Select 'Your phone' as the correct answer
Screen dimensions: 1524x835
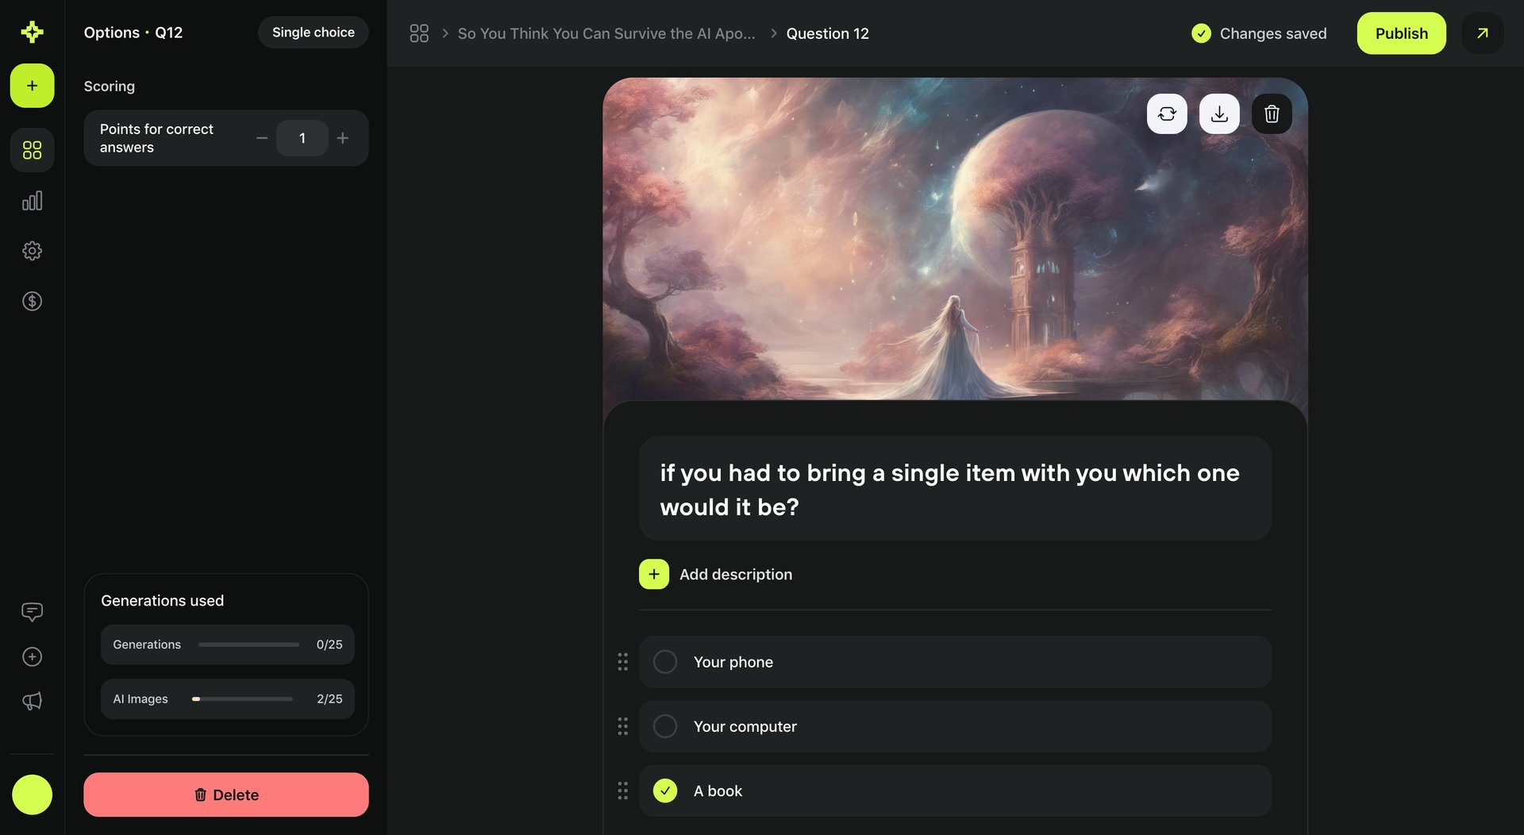(665, 661)
